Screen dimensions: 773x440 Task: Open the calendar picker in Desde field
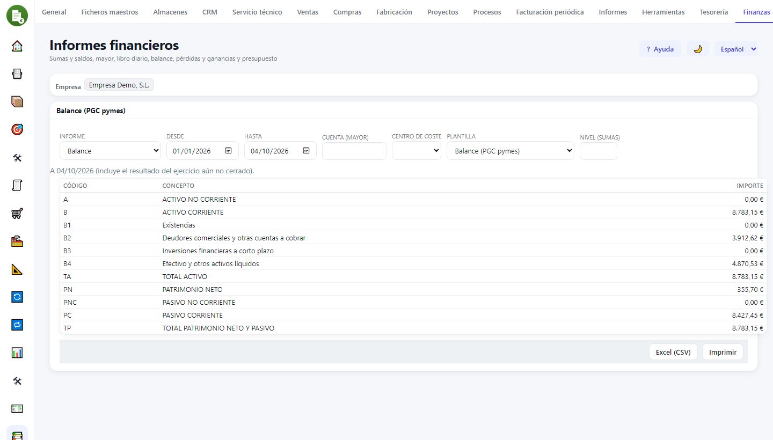click(228, 151)
